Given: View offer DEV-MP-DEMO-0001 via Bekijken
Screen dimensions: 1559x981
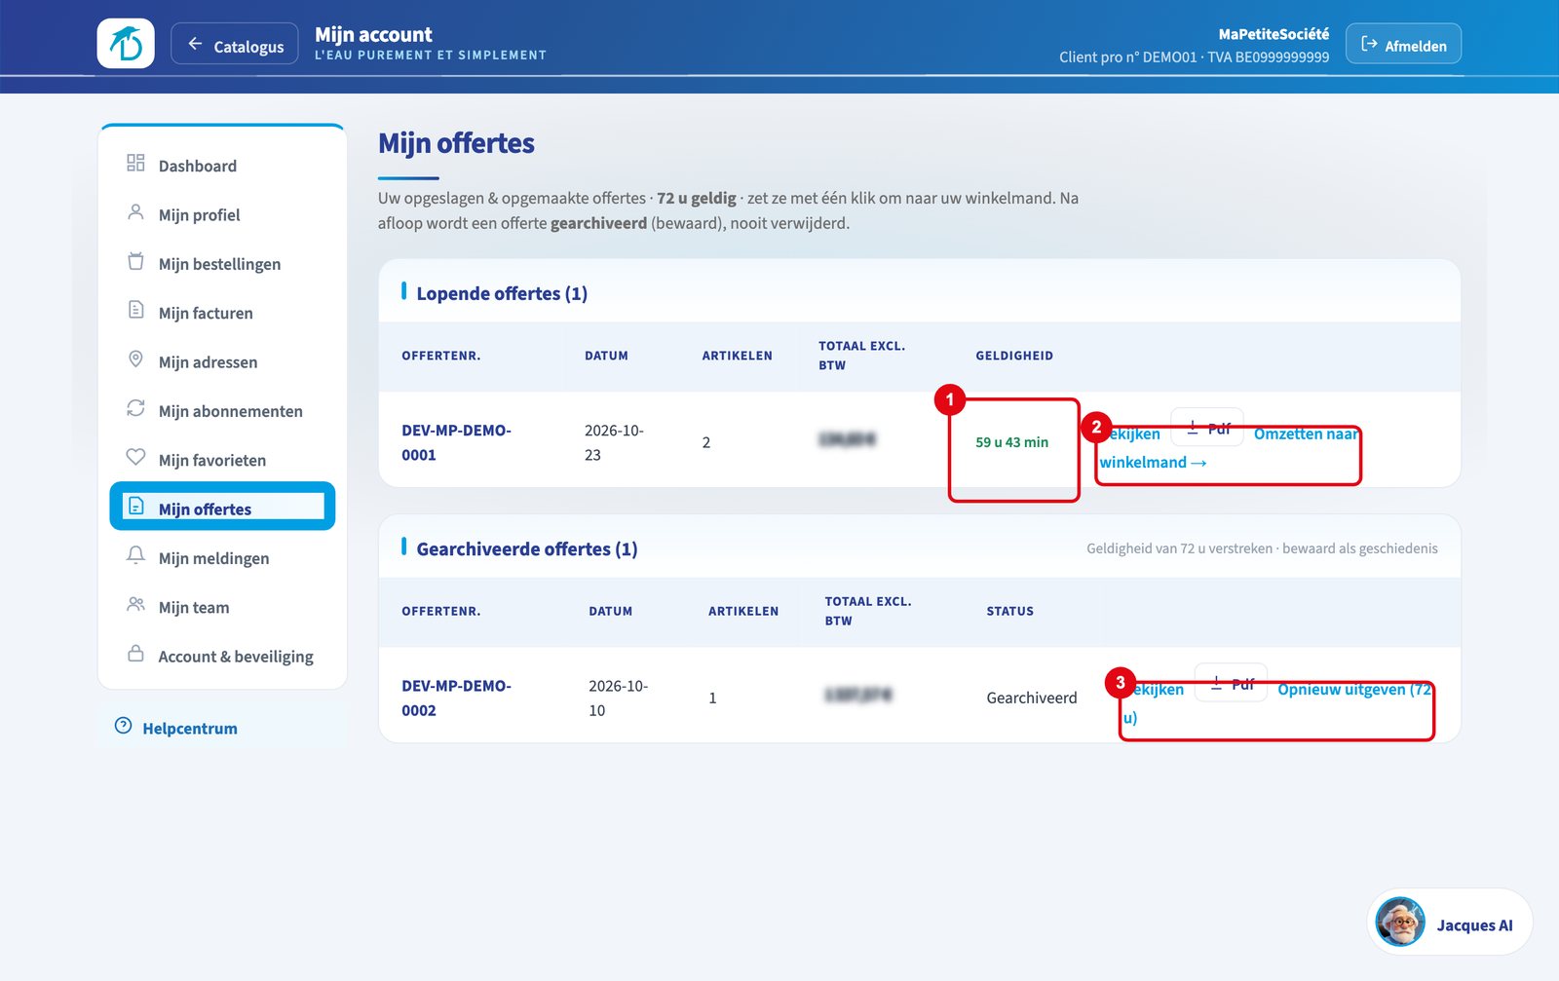Looking at the screenshot, I should (1130, 434).
